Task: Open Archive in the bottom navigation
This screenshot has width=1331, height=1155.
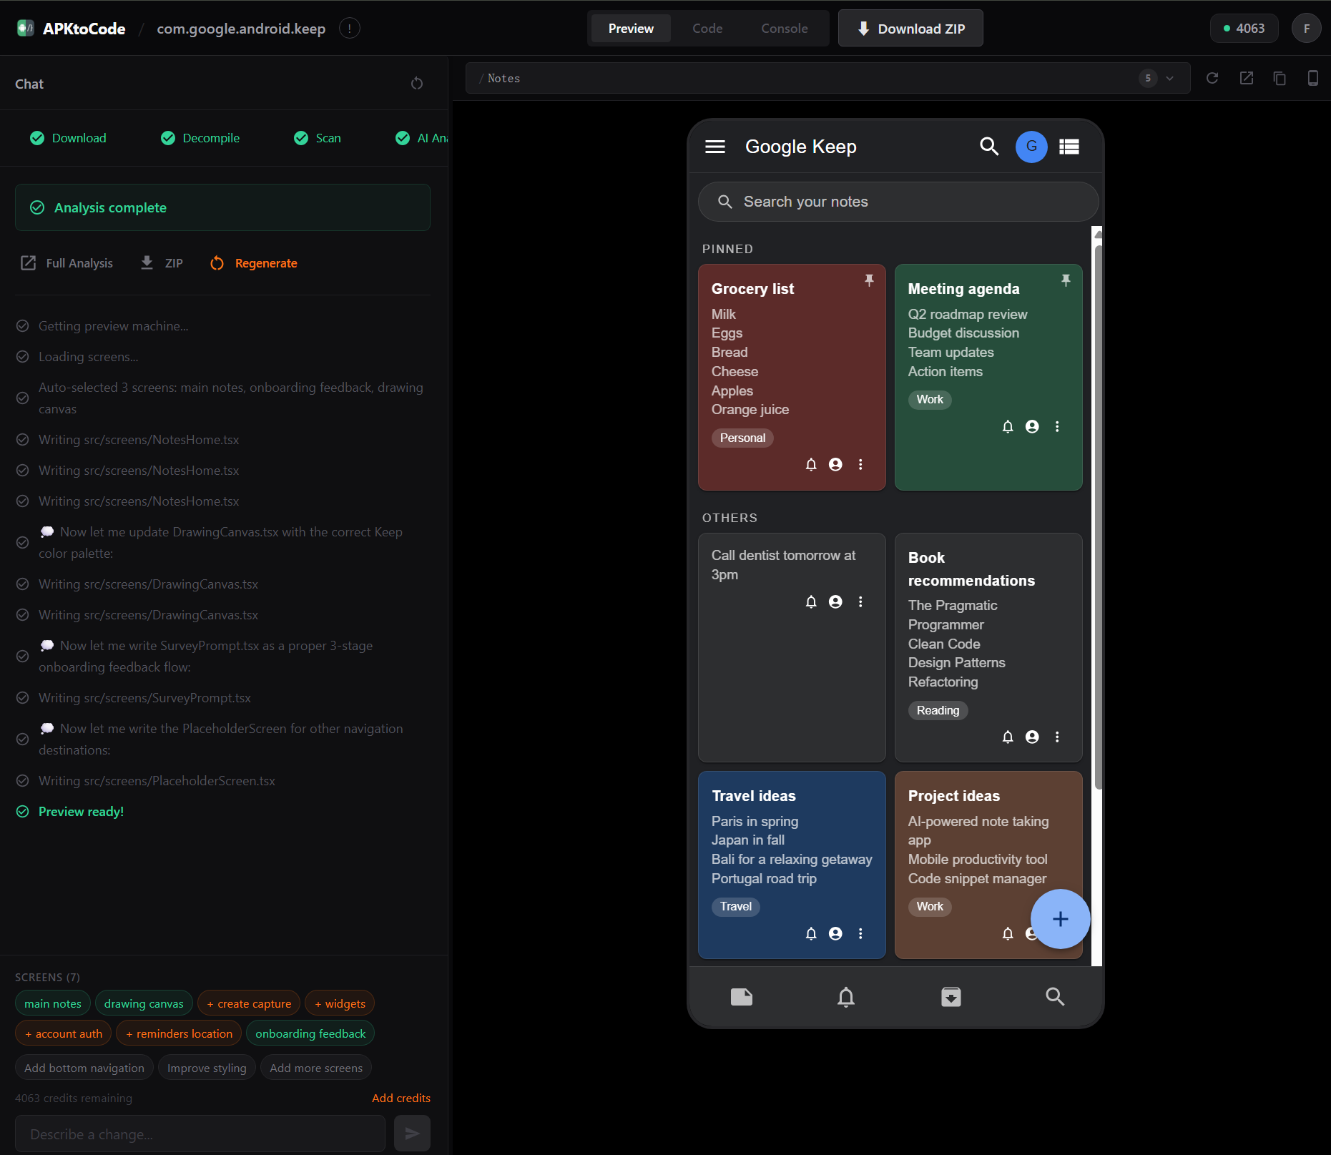Action: 951,996
